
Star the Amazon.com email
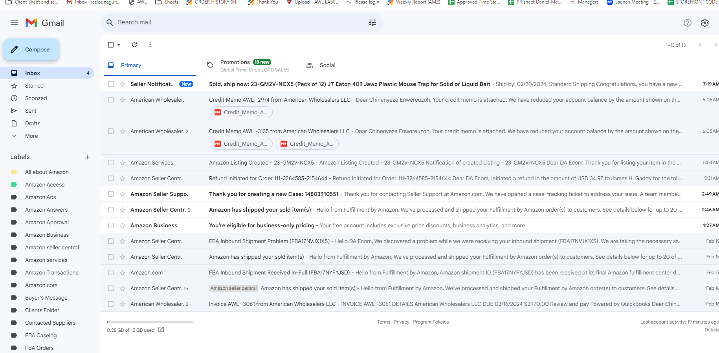(123, 273)
